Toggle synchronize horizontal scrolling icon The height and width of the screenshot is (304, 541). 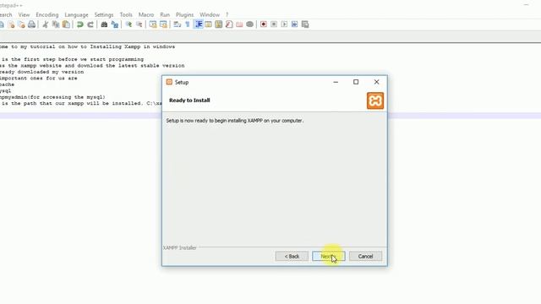pos(163,24)
